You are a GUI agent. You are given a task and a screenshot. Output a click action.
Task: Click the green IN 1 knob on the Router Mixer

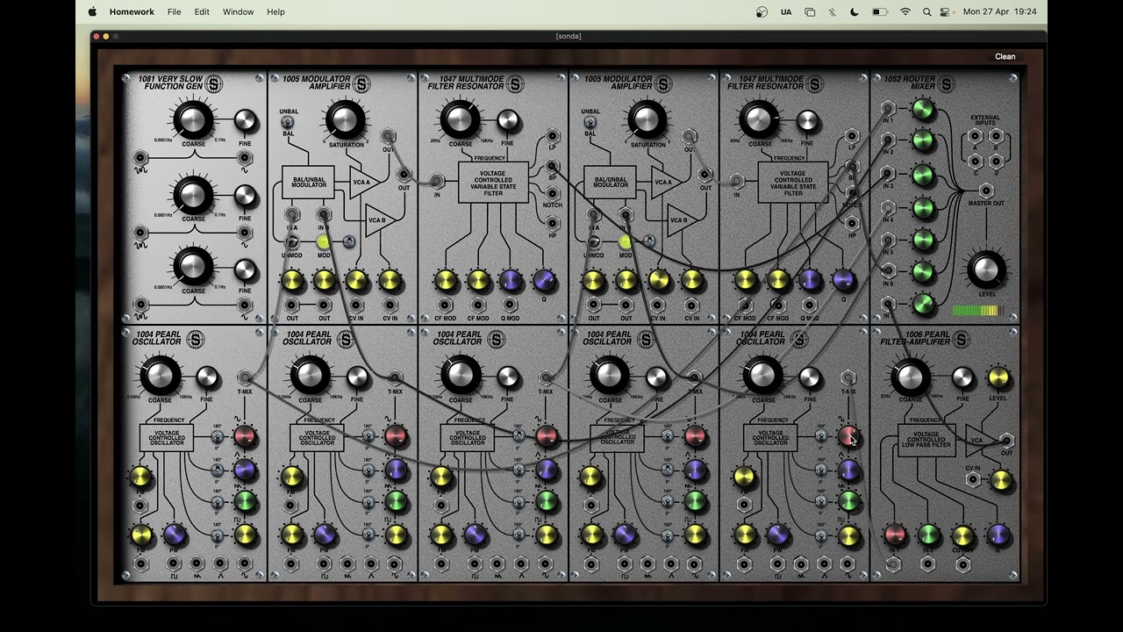(922, 109)
